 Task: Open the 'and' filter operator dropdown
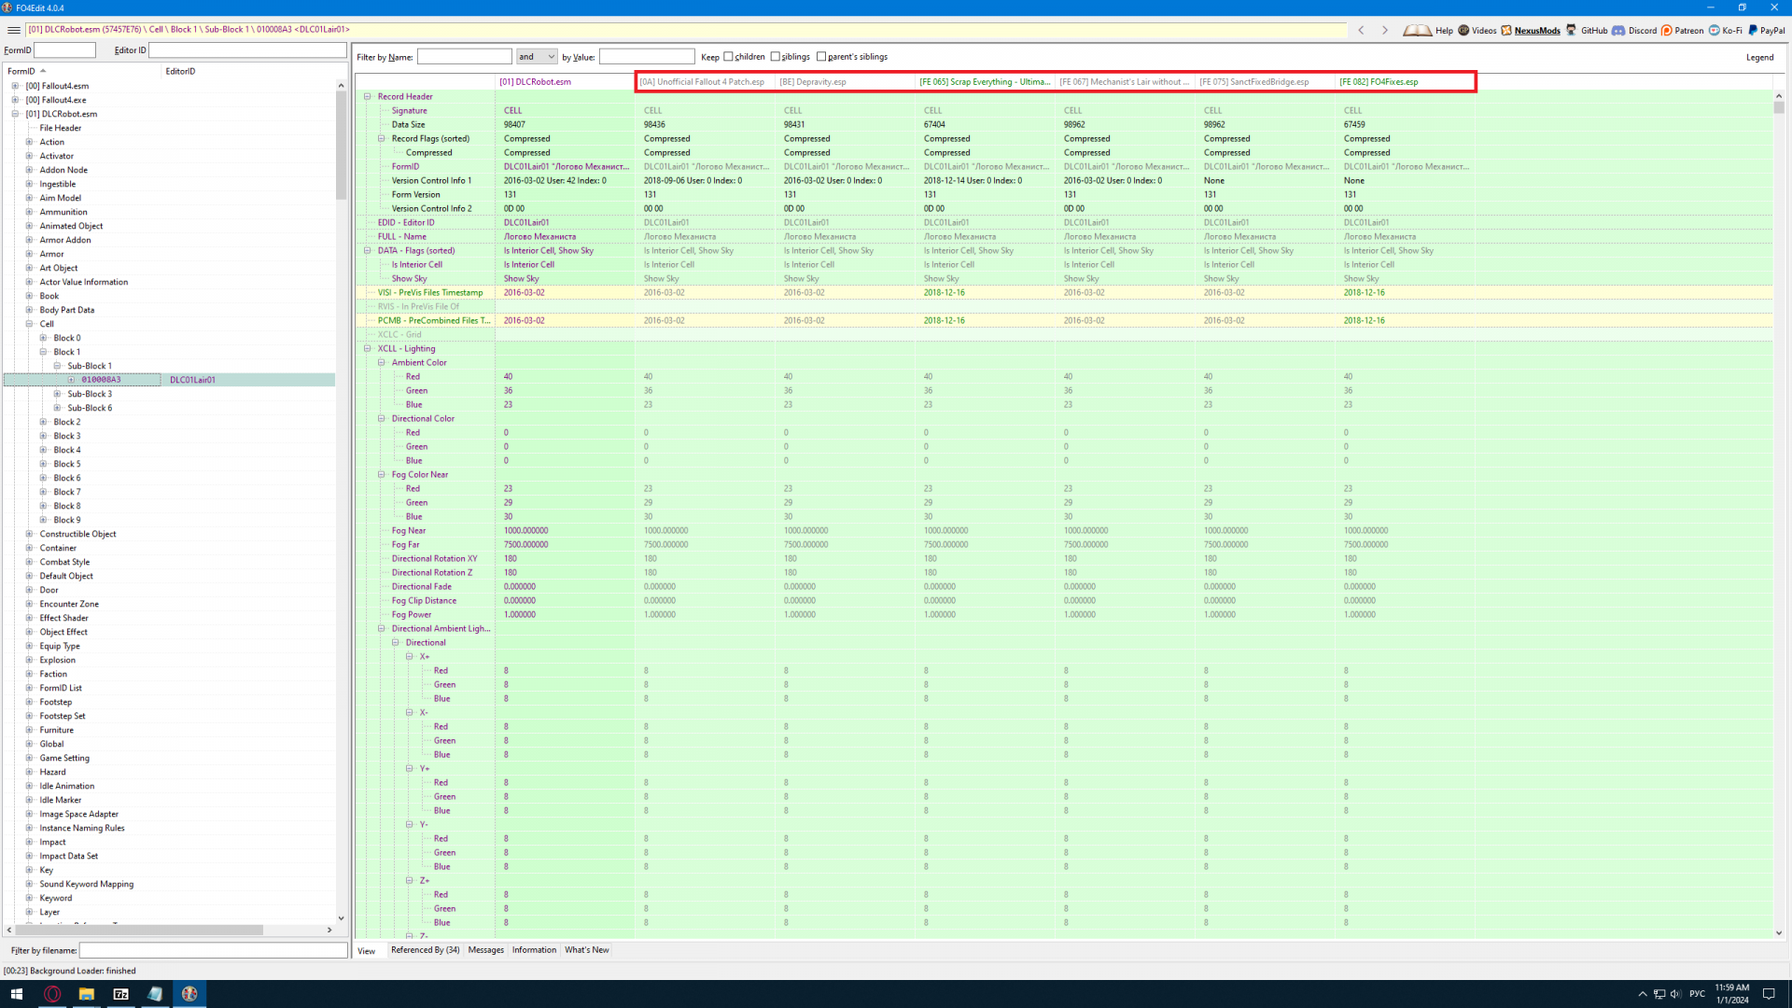coord(537,57)
